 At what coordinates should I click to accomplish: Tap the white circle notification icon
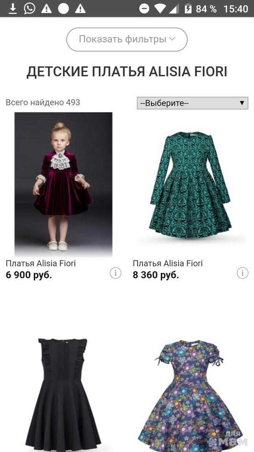[63, 8]
